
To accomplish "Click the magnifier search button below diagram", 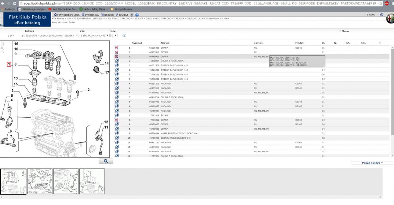I will point(106,161).
